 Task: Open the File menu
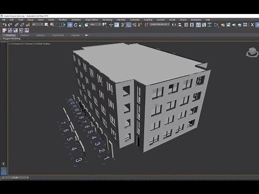[x=4, y=20]
